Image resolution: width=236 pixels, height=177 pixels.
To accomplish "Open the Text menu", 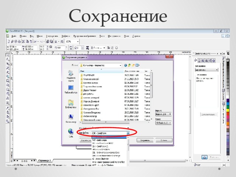I will pos(102,36).
